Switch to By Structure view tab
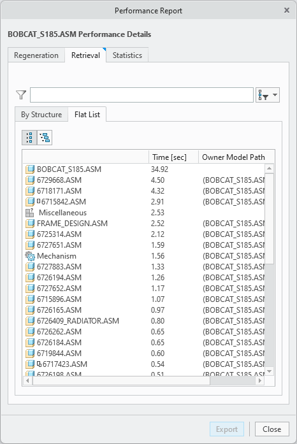The image size is (297, 444). [x=41, y=115]
